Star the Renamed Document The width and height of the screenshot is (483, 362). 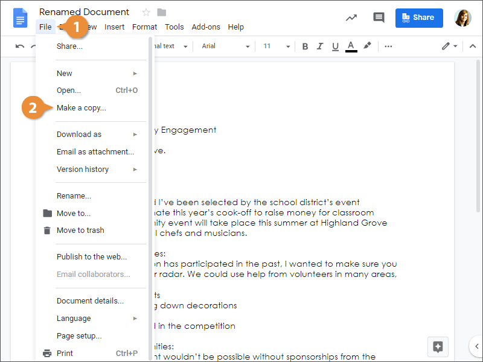146,12
